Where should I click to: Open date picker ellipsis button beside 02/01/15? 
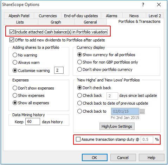pos(142,112)
